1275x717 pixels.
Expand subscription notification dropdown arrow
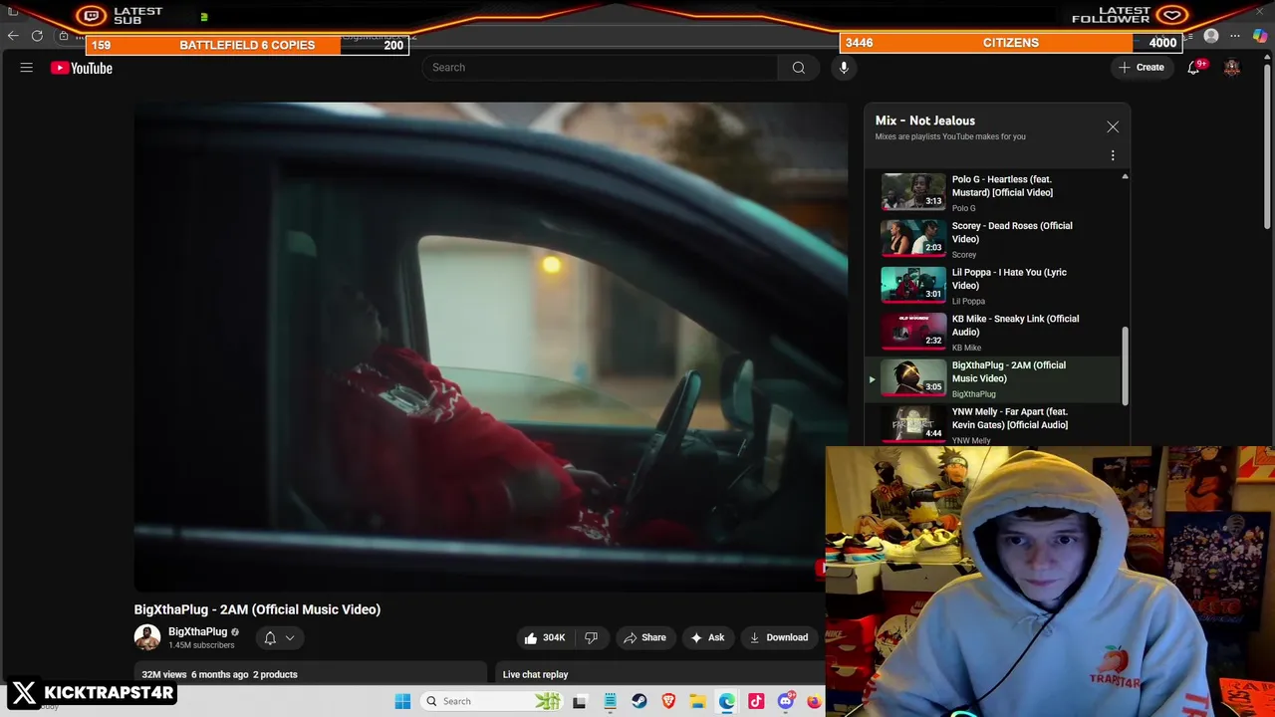[290, 638]
